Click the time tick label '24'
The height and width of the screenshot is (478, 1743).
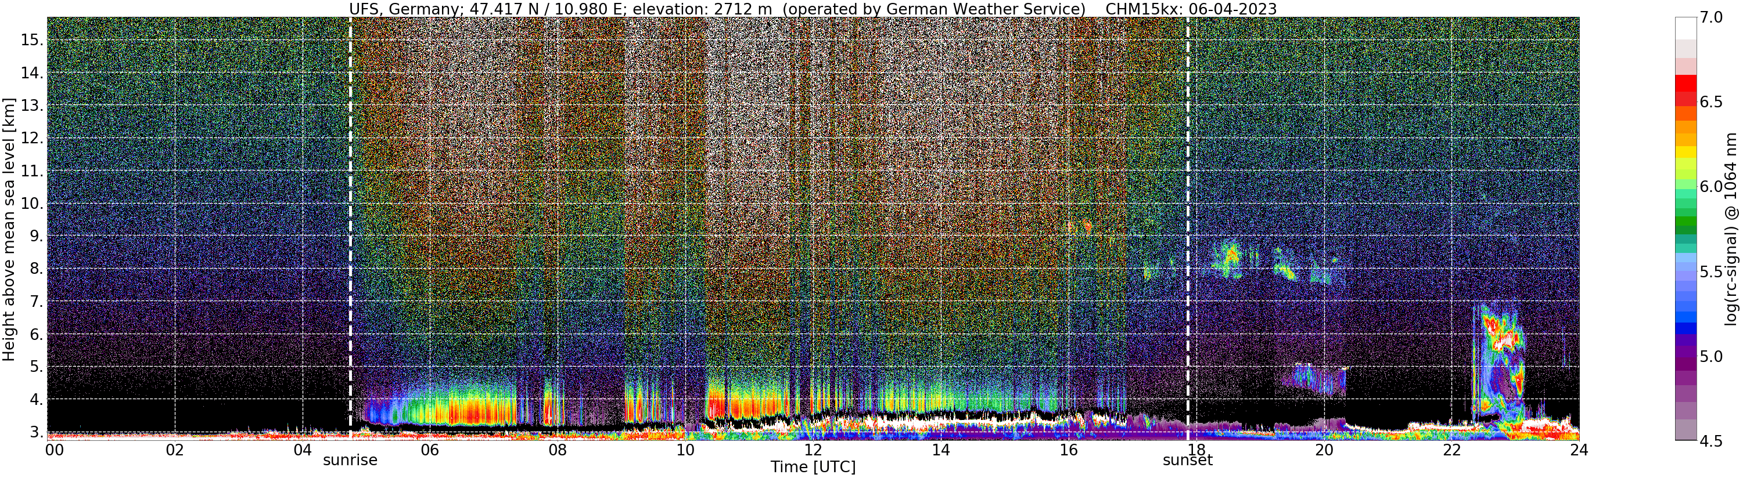click(x=1579, y=450)
